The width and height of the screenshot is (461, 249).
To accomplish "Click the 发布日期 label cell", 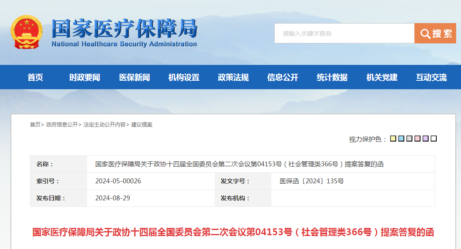I will 58,198.
